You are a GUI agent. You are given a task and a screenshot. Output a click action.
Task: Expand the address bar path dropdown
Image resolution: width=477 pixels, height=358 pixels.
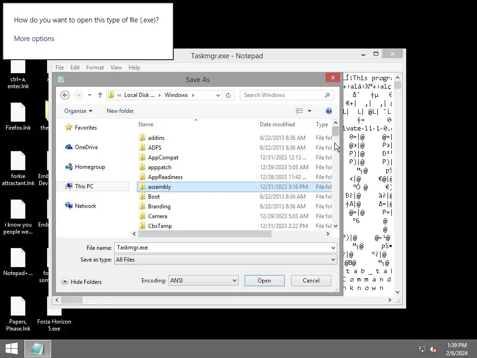218,95
